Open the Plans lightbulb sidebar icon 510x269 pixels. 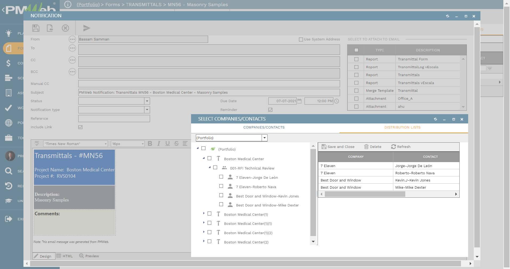[x=9, y=33]
